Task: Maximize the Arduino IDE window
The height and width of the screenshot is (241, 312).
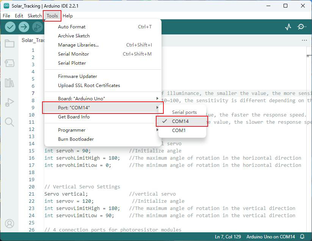Action: 285,6
